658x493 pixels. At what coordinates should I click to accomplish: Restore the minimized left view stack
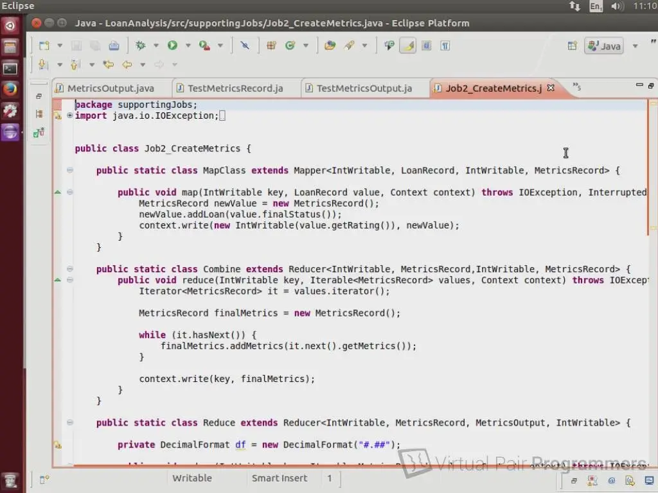(x=39, y=96)
